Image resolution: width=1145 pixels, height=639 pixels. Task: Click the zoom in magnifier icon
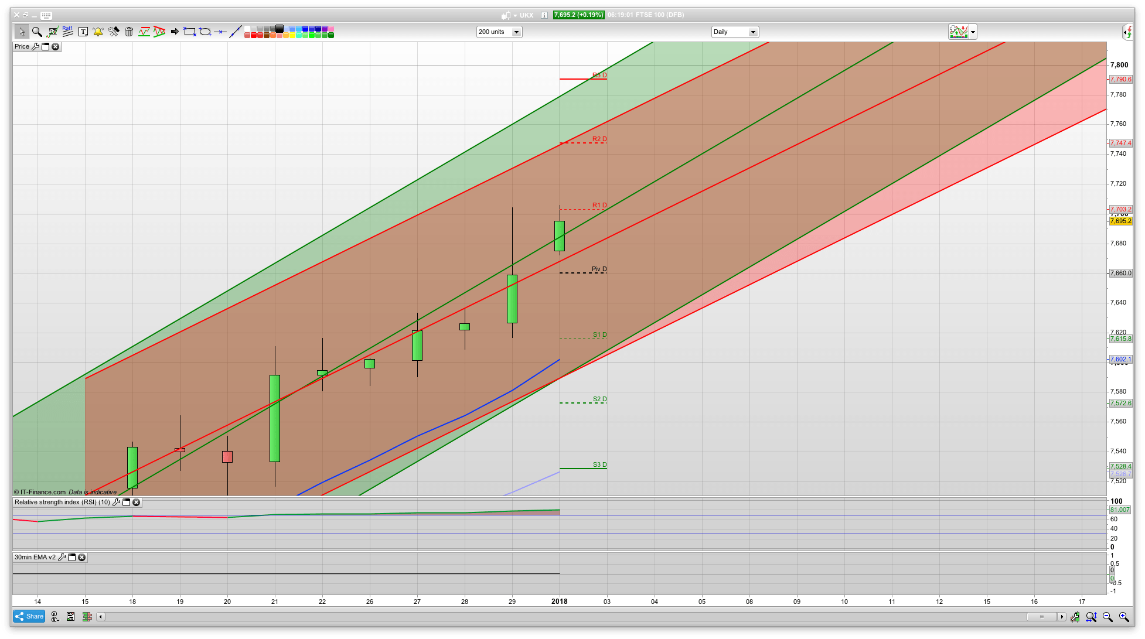(x=1124, y=617)
